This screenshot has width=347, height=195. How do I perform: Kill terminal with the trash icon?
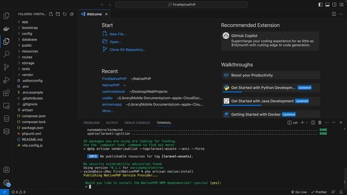(x=320, y=122)
